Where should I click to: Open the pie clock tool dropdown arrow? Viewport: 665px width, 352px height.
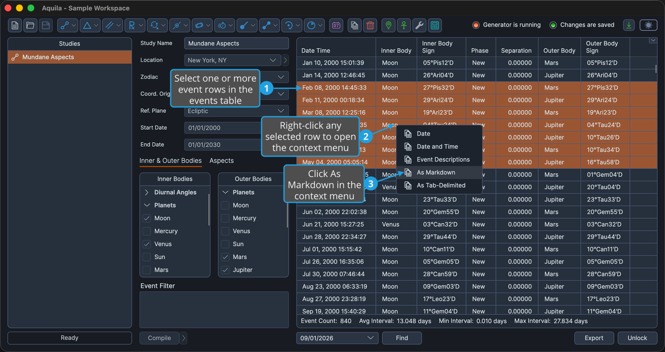coord(320,25)
